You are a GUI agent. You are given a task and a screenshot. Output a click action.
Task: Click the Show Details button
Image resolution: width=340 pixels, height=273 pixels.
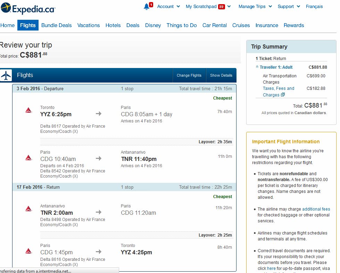click(221, 75)
